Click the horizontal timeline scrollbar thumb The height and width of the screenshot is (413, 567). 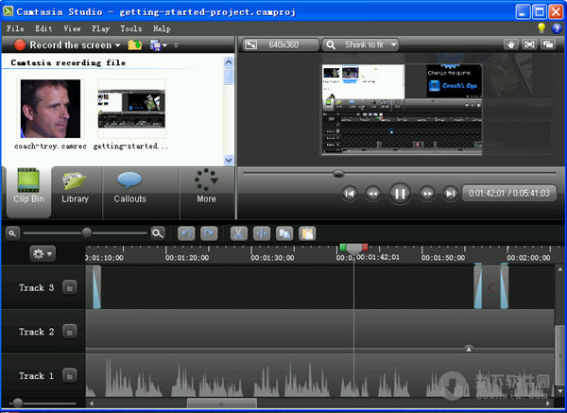(x=222, y=404)
